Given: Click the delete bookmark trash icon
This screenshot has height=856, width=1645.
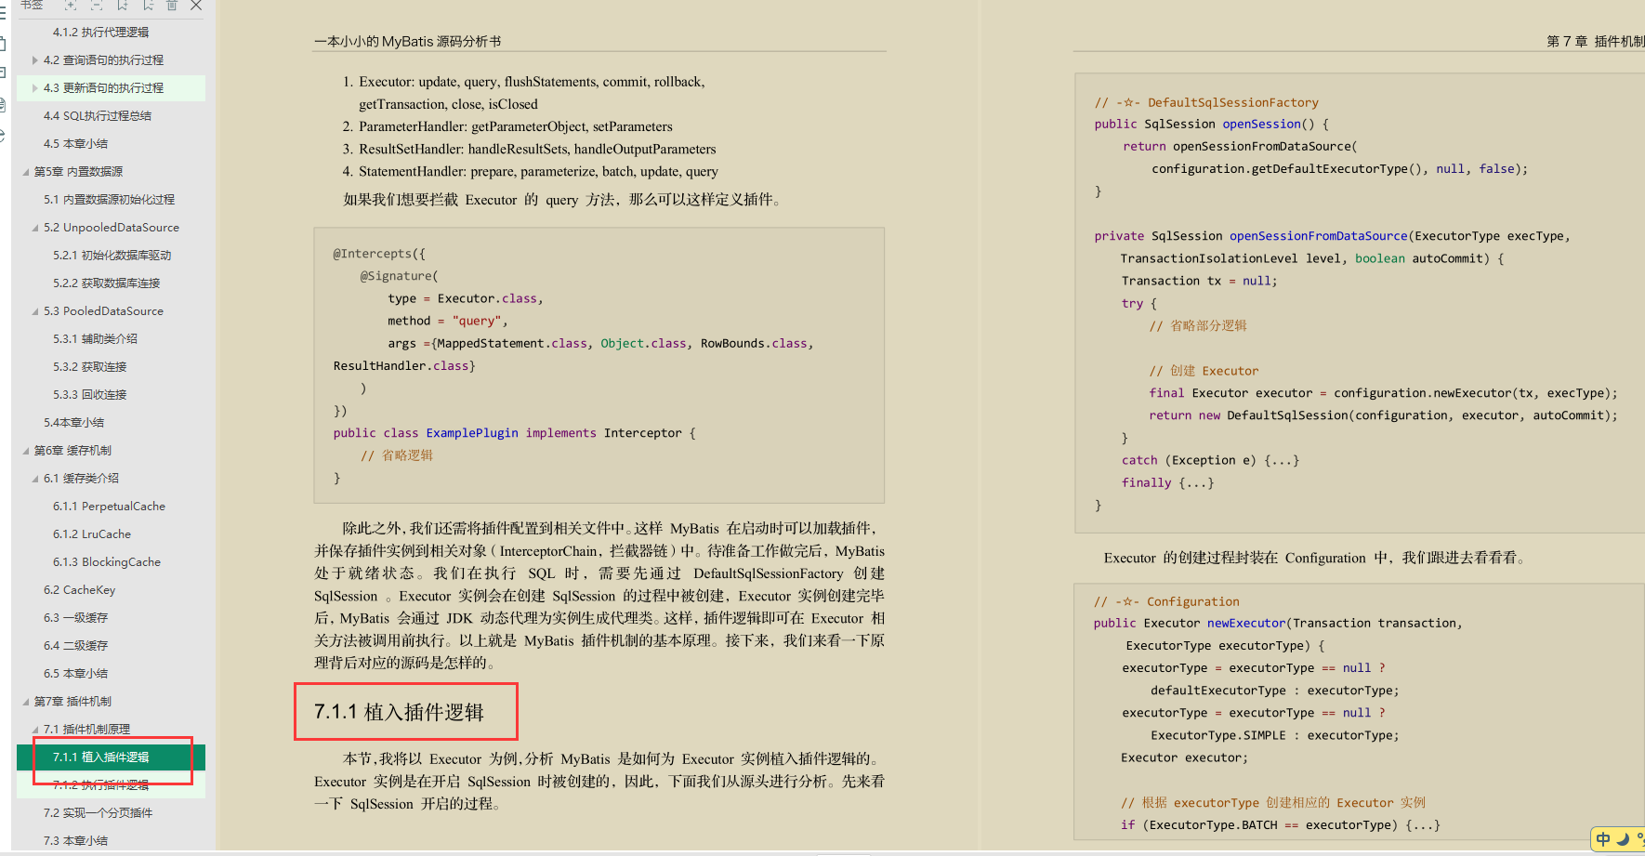Looking at the screenshot, I should tap(172, 6).
